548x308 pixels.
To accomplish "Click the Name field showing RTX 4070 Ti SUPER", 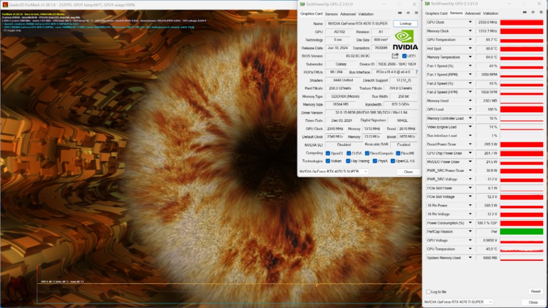I will (x=358, y=24).
